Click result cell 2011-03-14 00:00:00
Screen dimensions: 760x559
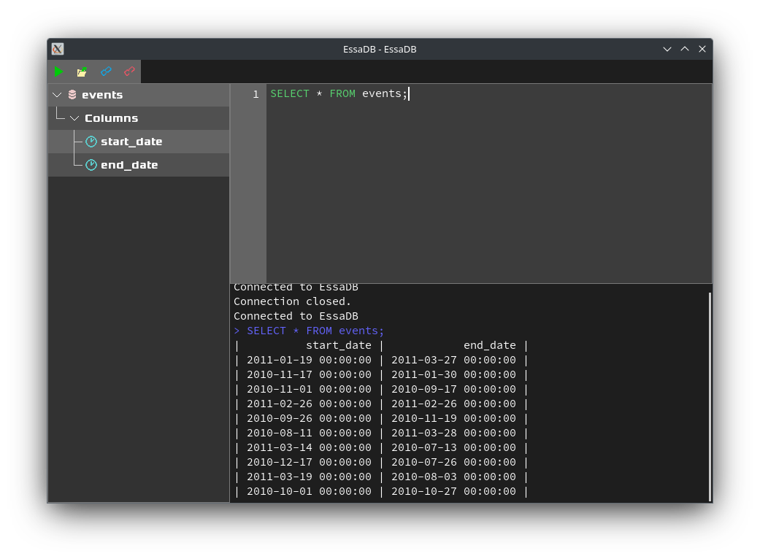(x=310, y=447)
